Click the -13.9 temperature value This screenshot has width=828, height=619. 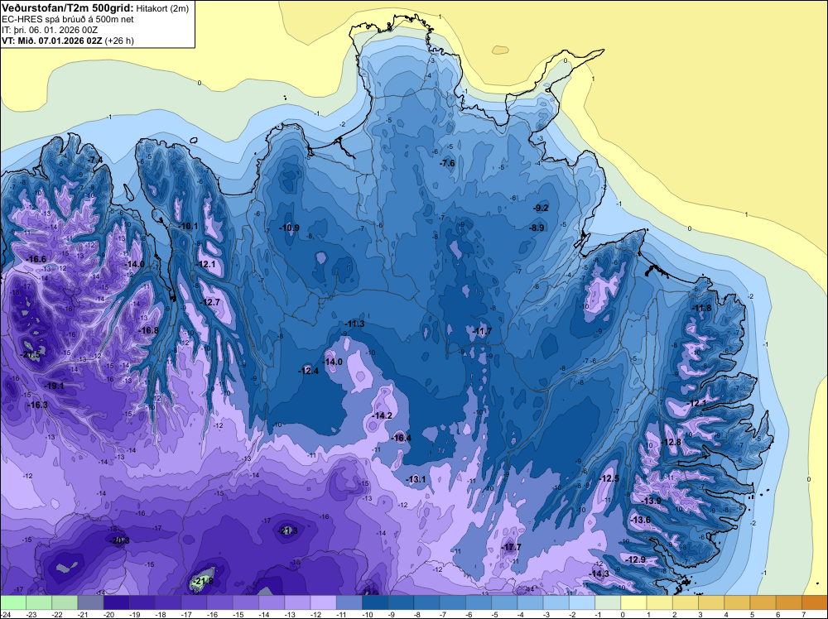coord(651,501)
